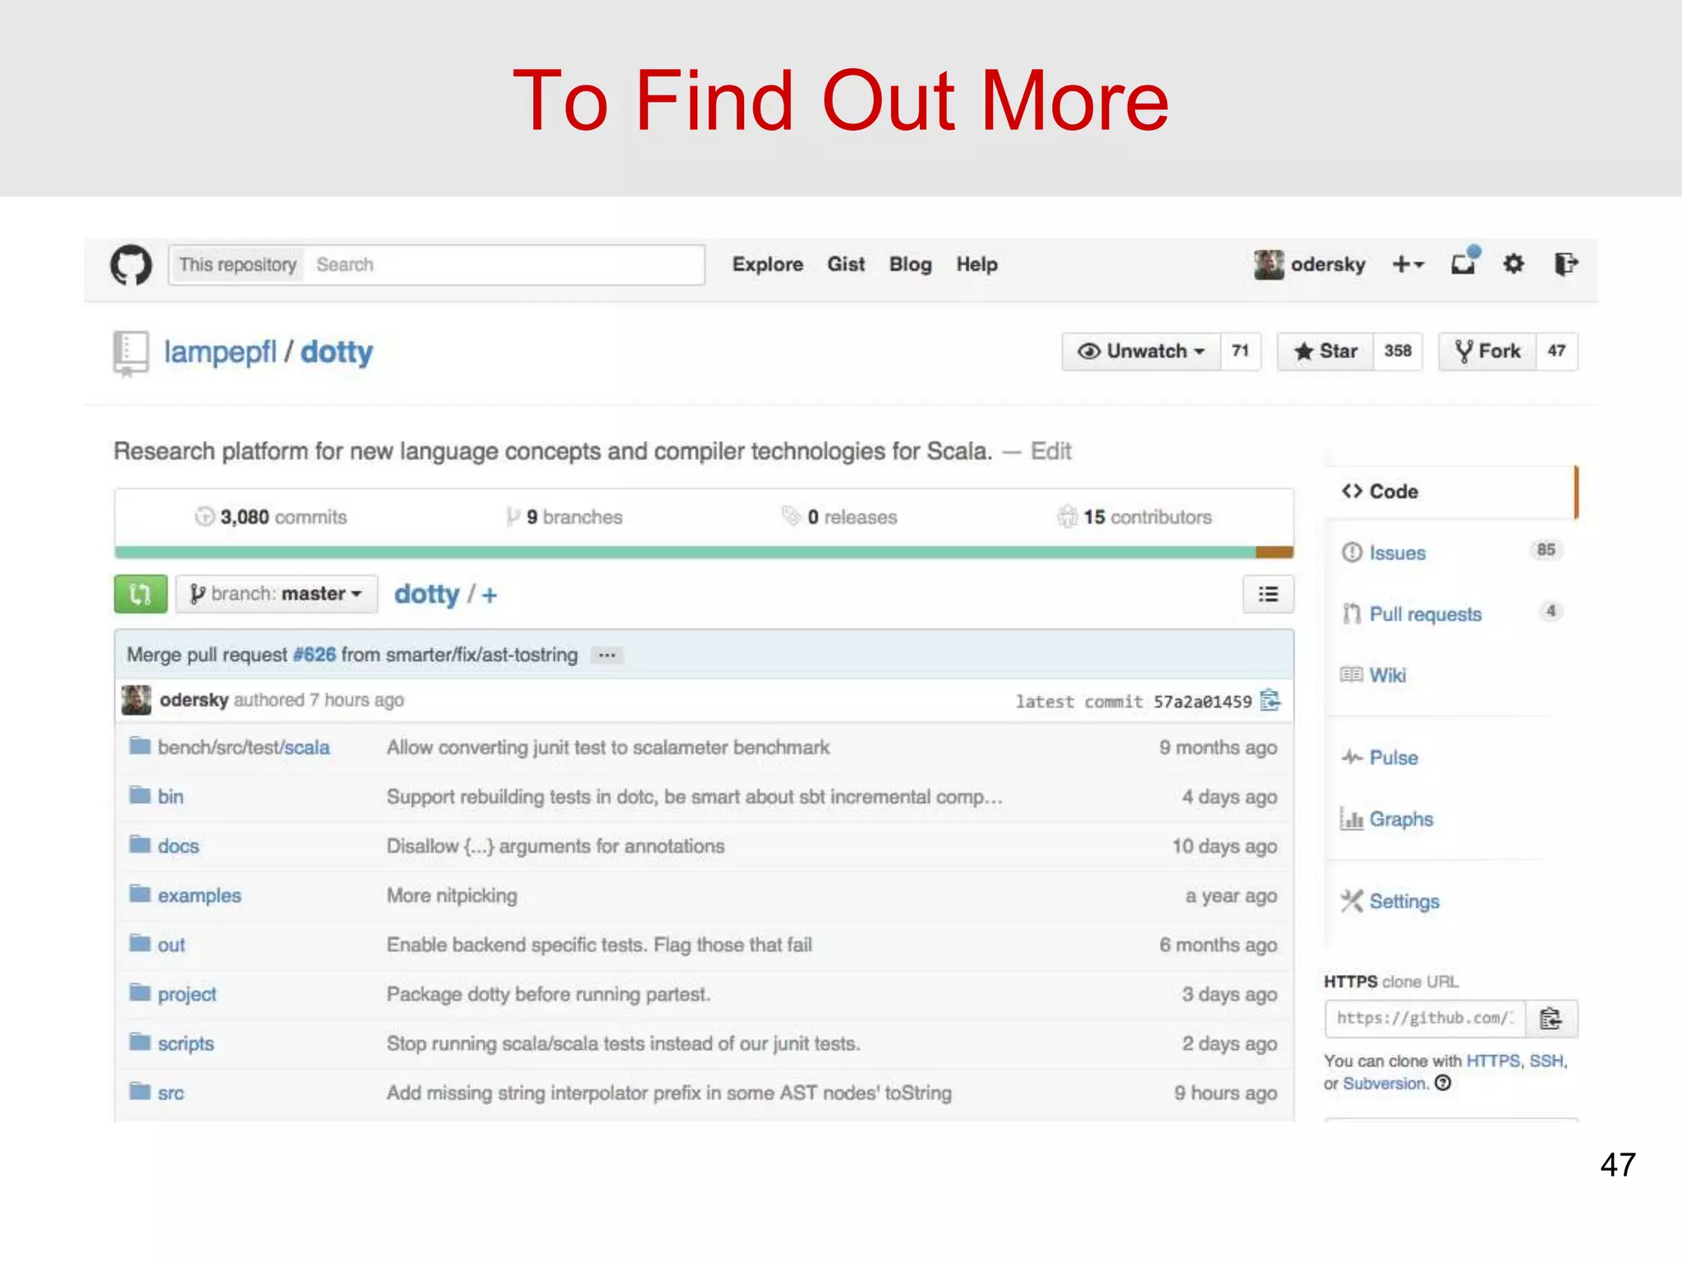Viewport: 1682px width, 1262px height.
Task: Click the Fork button
Action: point(1487,351)
